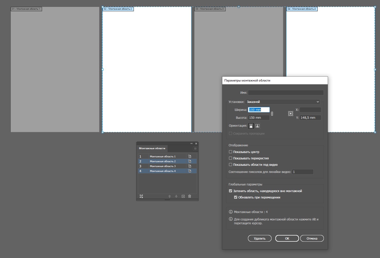Click the rearrange all artboards icon
The width and height of the screenshot is (380, 258).
coord(141,196)
